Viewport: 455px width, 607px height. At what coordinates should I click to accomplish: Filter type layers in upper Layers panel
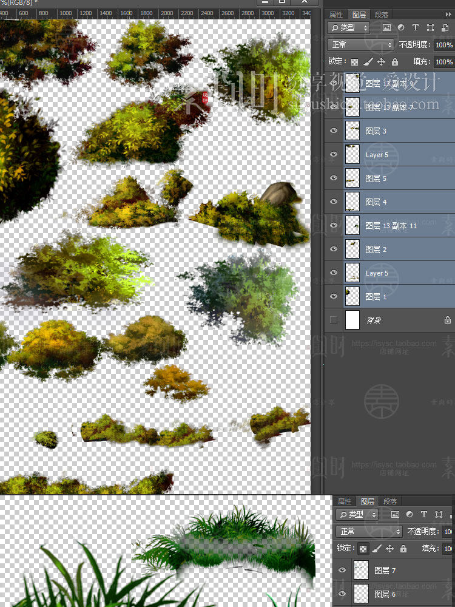coord(416,27)
